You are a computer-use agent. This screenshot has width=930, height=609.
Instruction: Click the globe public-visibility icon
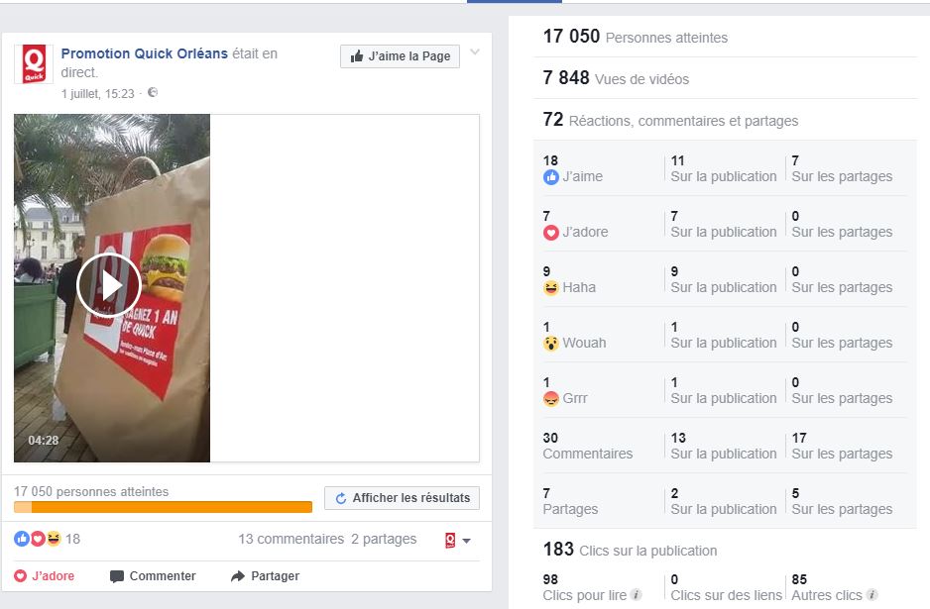[153, 92]
